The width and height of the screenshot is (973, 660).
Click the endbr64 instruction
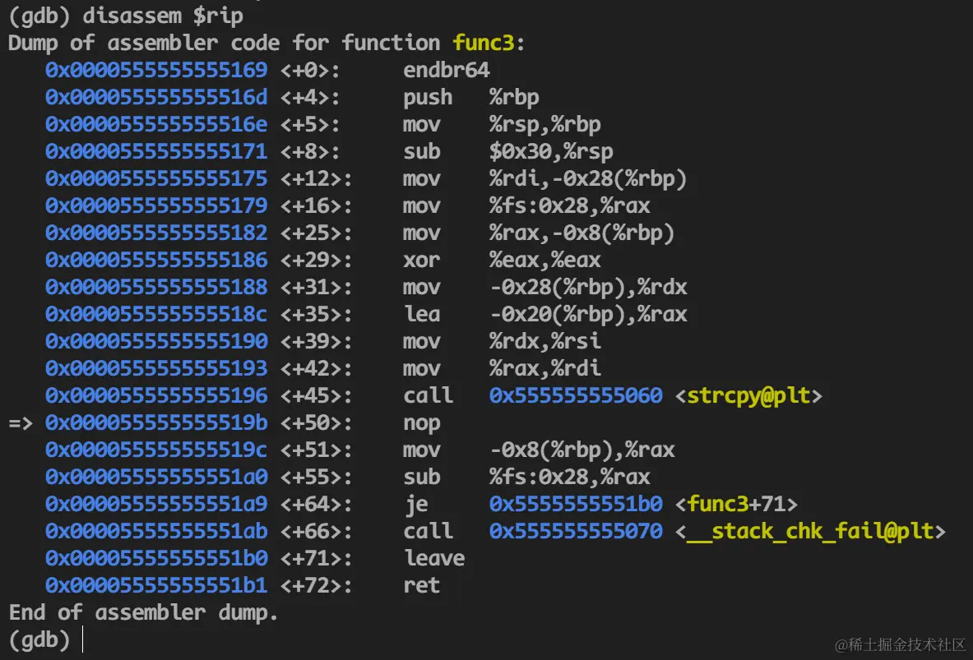click(x=446, y=70)
